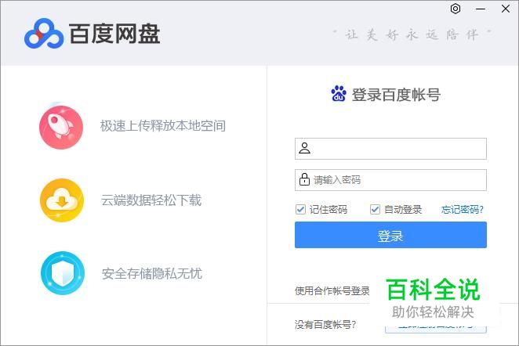Click the yellow cloud download icon
The height and width of the screenshot is (346, 519).
pyautogui.click(x=61, y=200)
